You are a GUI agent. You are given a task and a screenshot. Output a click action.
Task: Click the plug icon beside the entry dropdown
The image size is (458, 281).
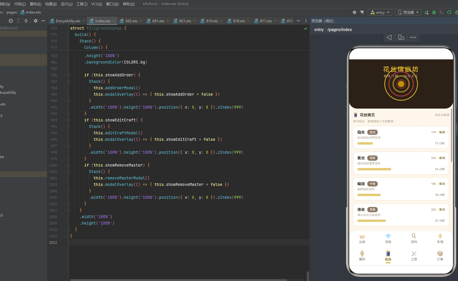pyautogui.click(x=362, y=12)
